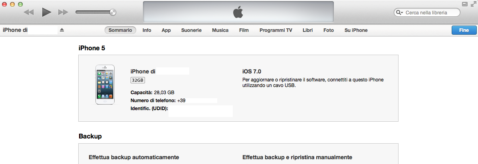Click the Apple logo in the status display
This screenshot has width=478, height=164.
click(238, 13)
